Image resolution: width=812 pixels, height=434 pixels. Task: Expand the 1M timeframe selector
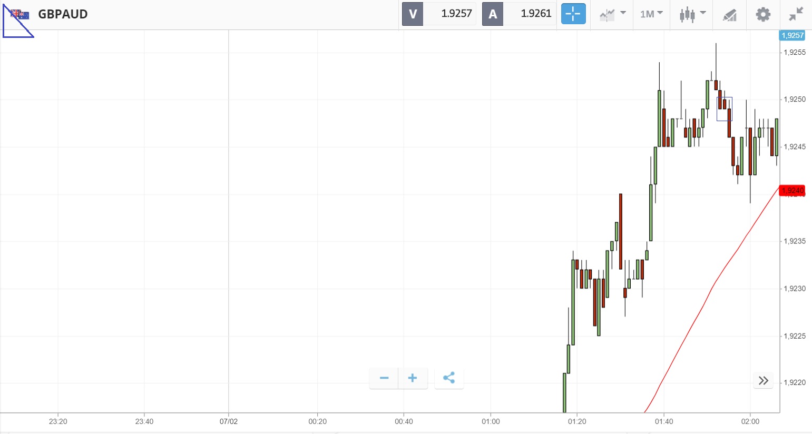click(651, 14)
